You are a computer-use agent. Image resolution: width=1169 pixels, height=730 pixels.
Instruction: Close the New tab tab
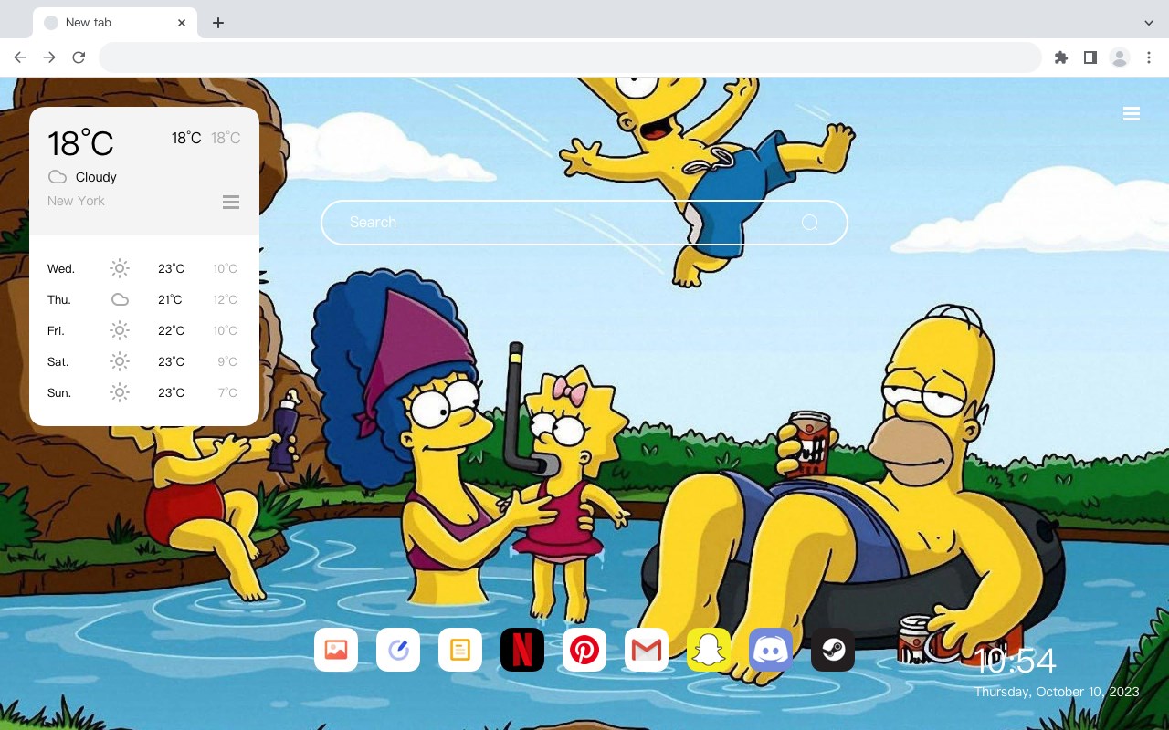tap(182, 23)
